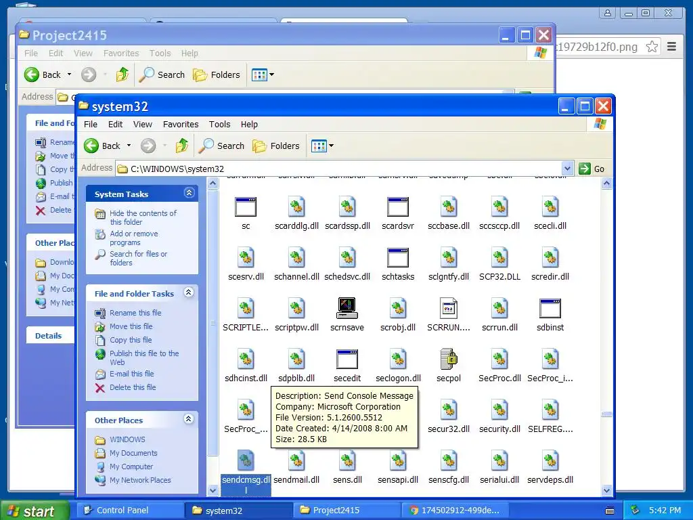Collapse the Other Places panel
The width and height of the screenshot is (693, 520).
189,418
